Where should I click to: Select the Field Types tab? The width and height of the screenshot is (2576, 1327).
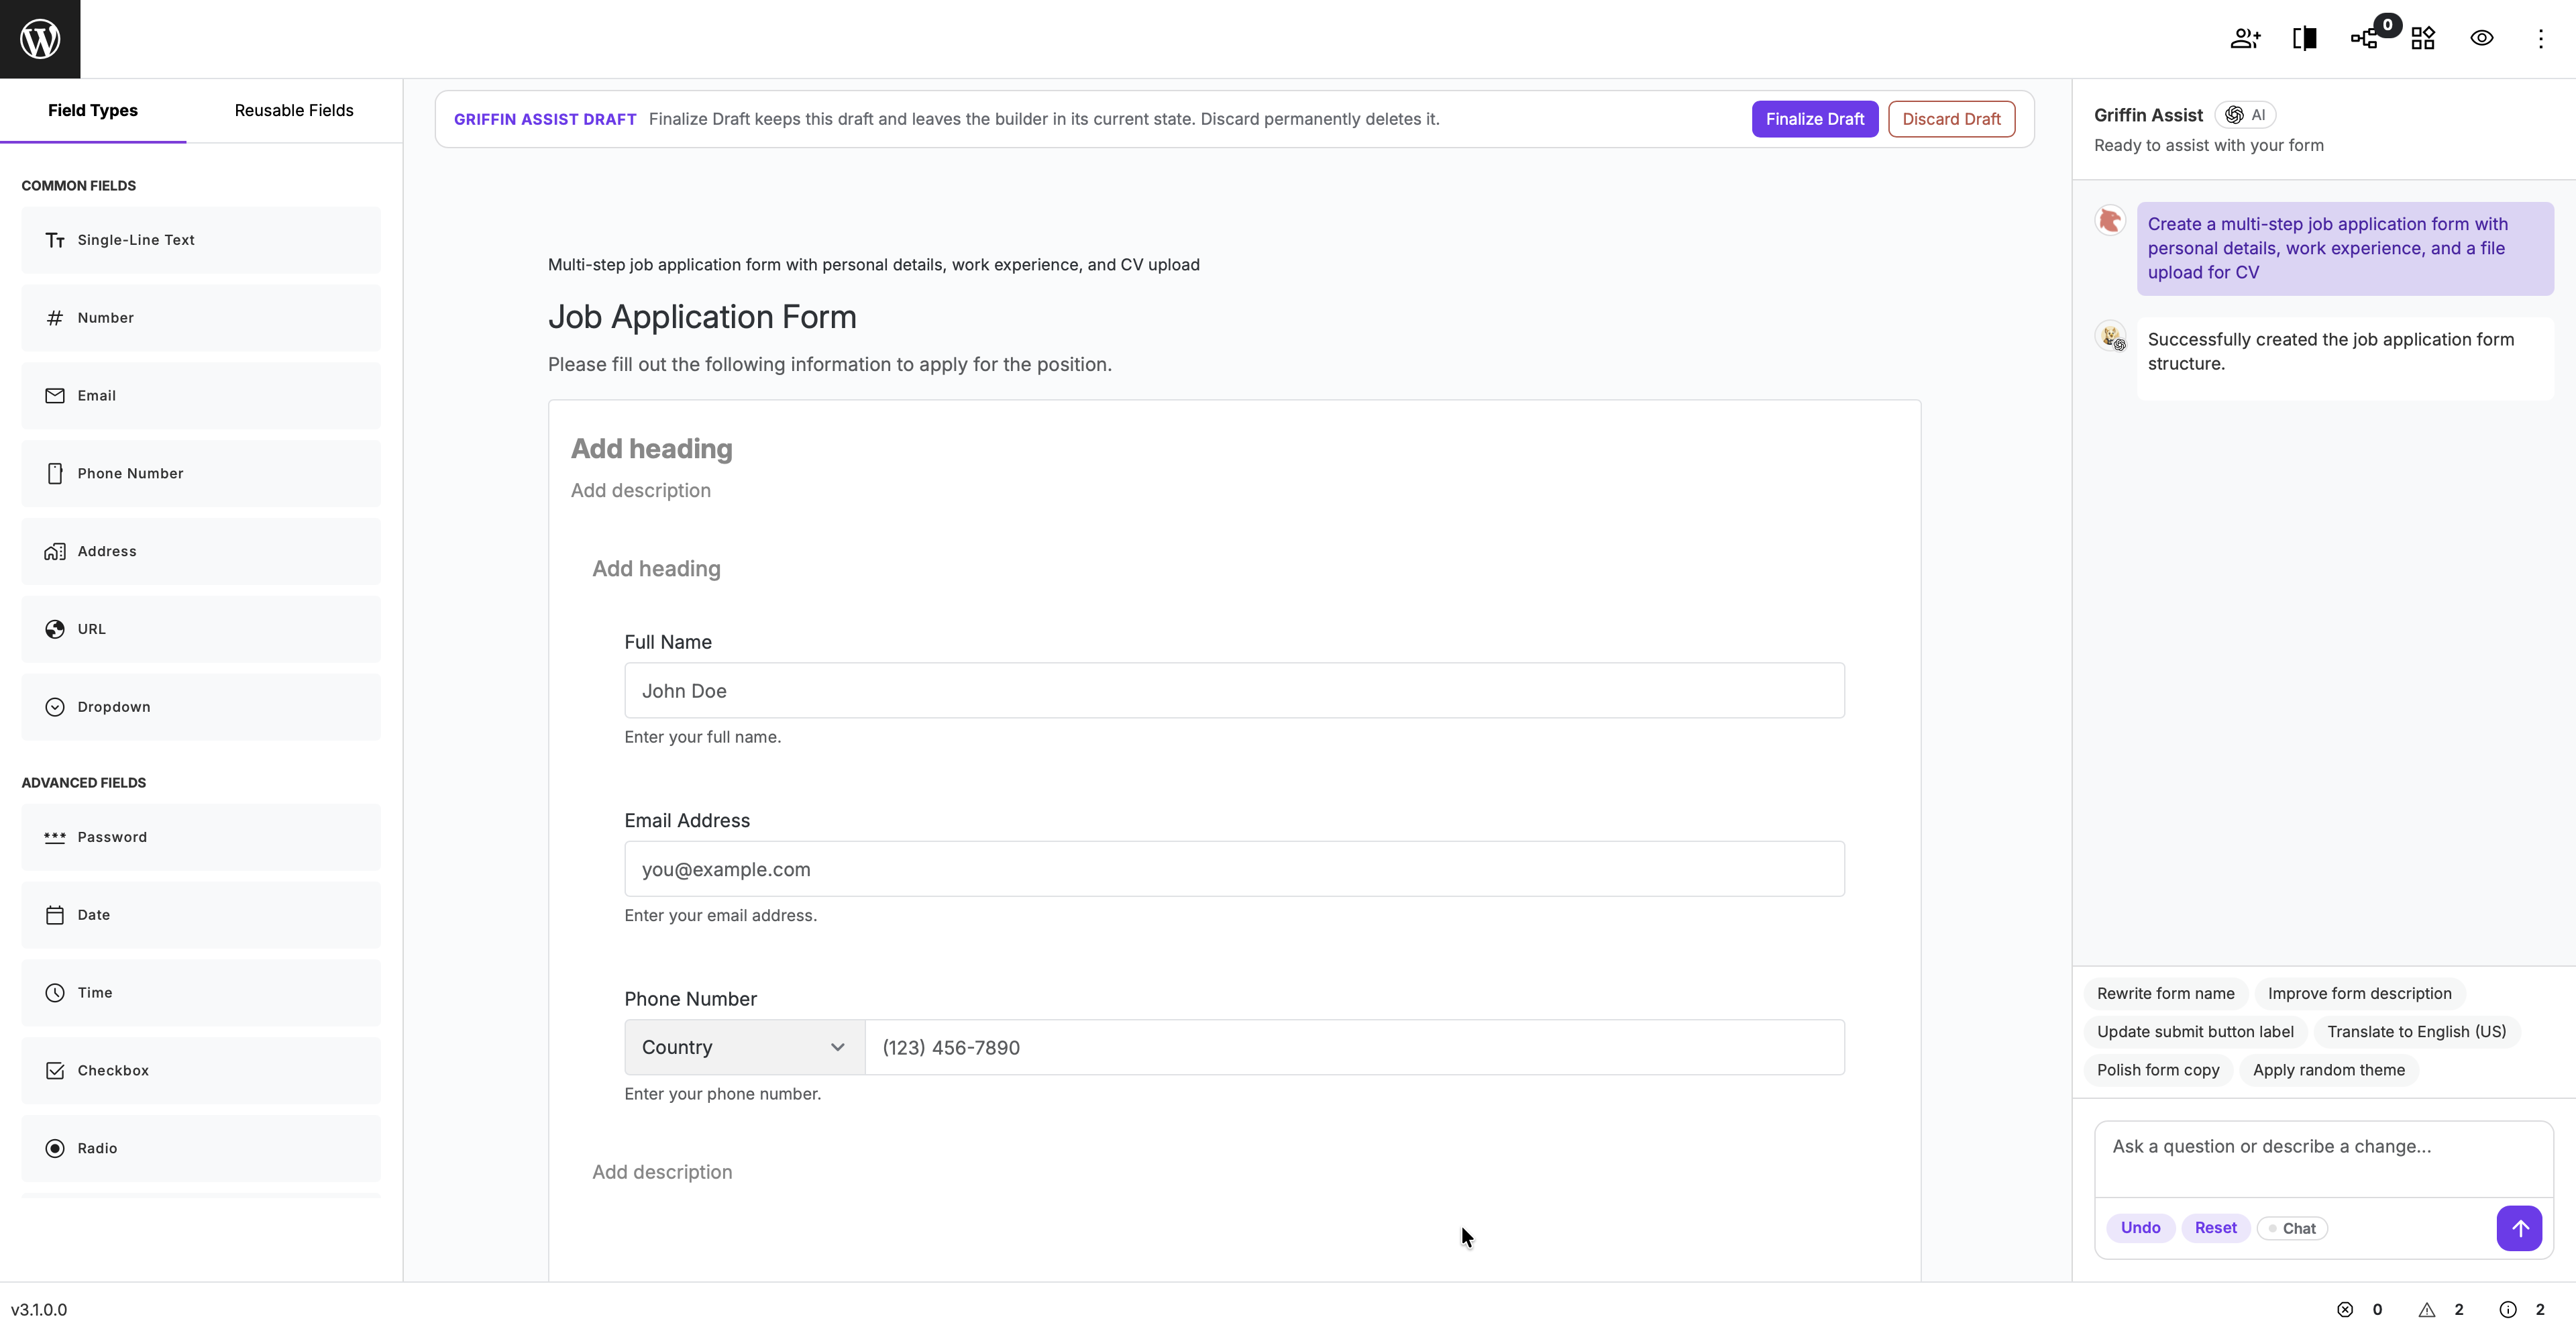(93, 111)
